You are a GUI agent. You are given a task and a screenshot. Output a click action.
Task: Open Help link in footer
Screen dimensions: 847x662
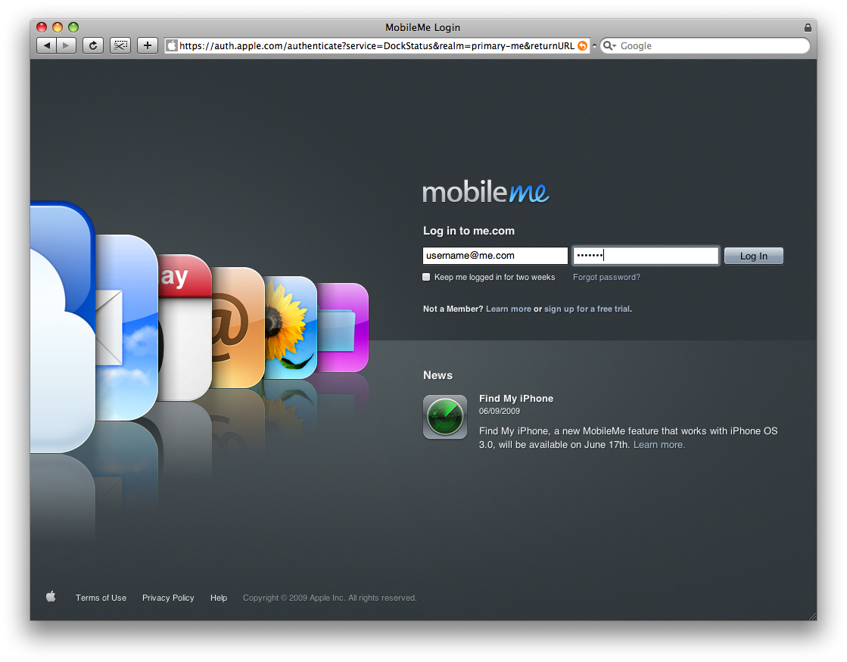(x=219, y=598)
